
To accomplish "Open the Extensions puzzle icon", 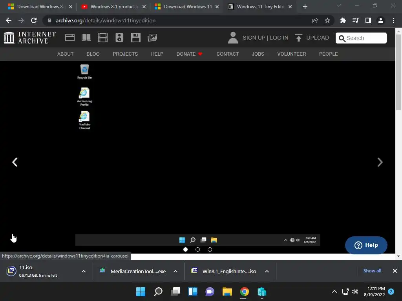I will [x=343, y=20].
